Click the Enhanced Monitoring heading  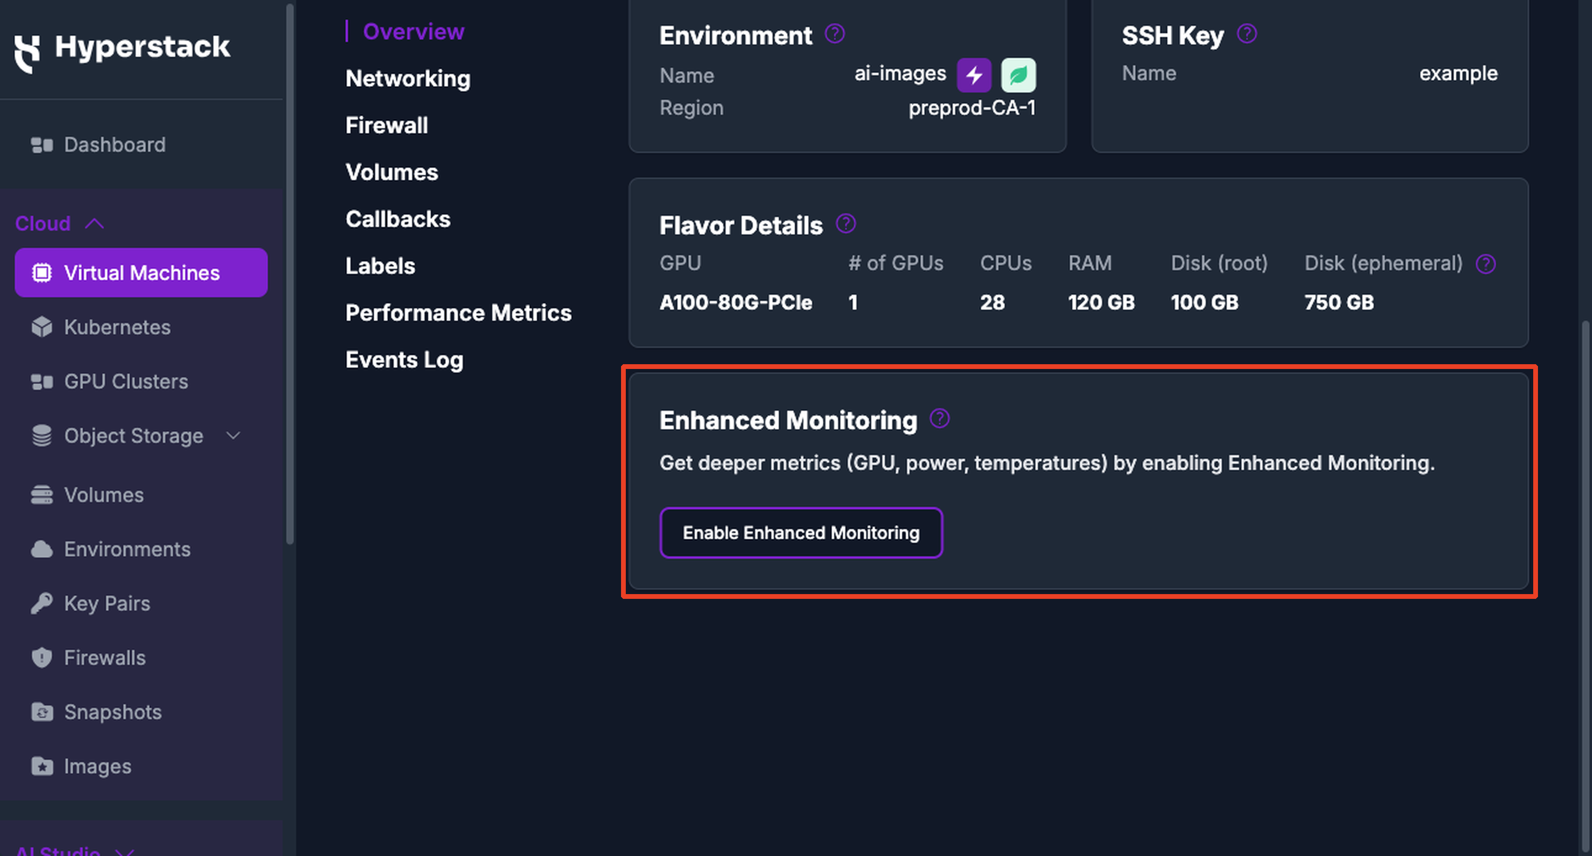[x=788, y=420]
